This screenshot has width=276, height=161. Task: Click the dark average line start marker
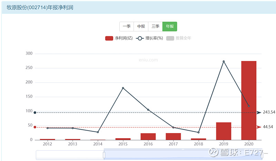point(35,113)
